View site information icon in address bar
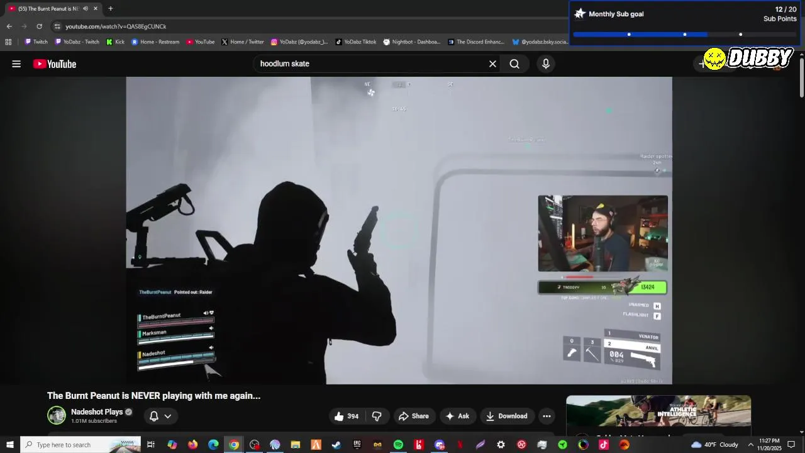 pyautogui.click(x=57, y=26)
